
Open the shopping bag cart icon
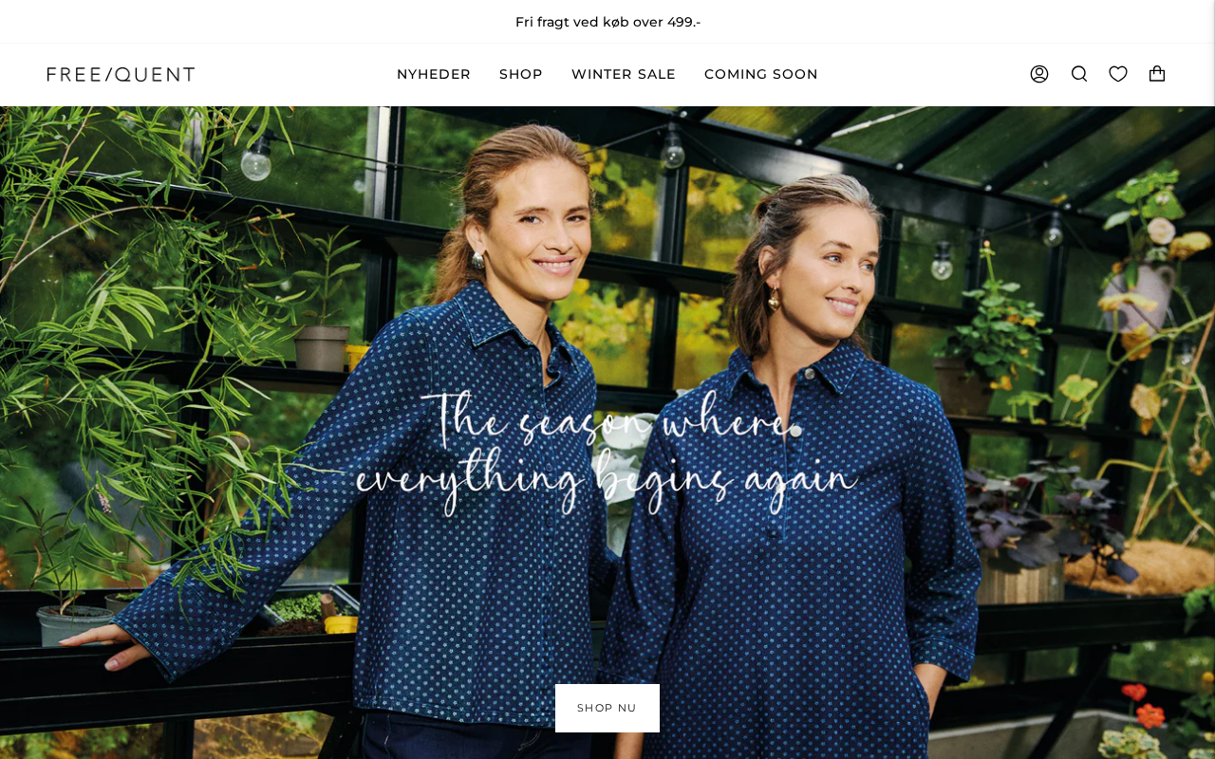coord(1157,73)
